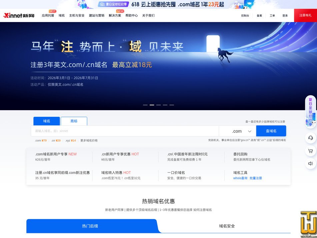The width and height of the screenshot is (317, 238).
Task: Click 完成备案可免费续费 1 年 text
Action: 184,160
